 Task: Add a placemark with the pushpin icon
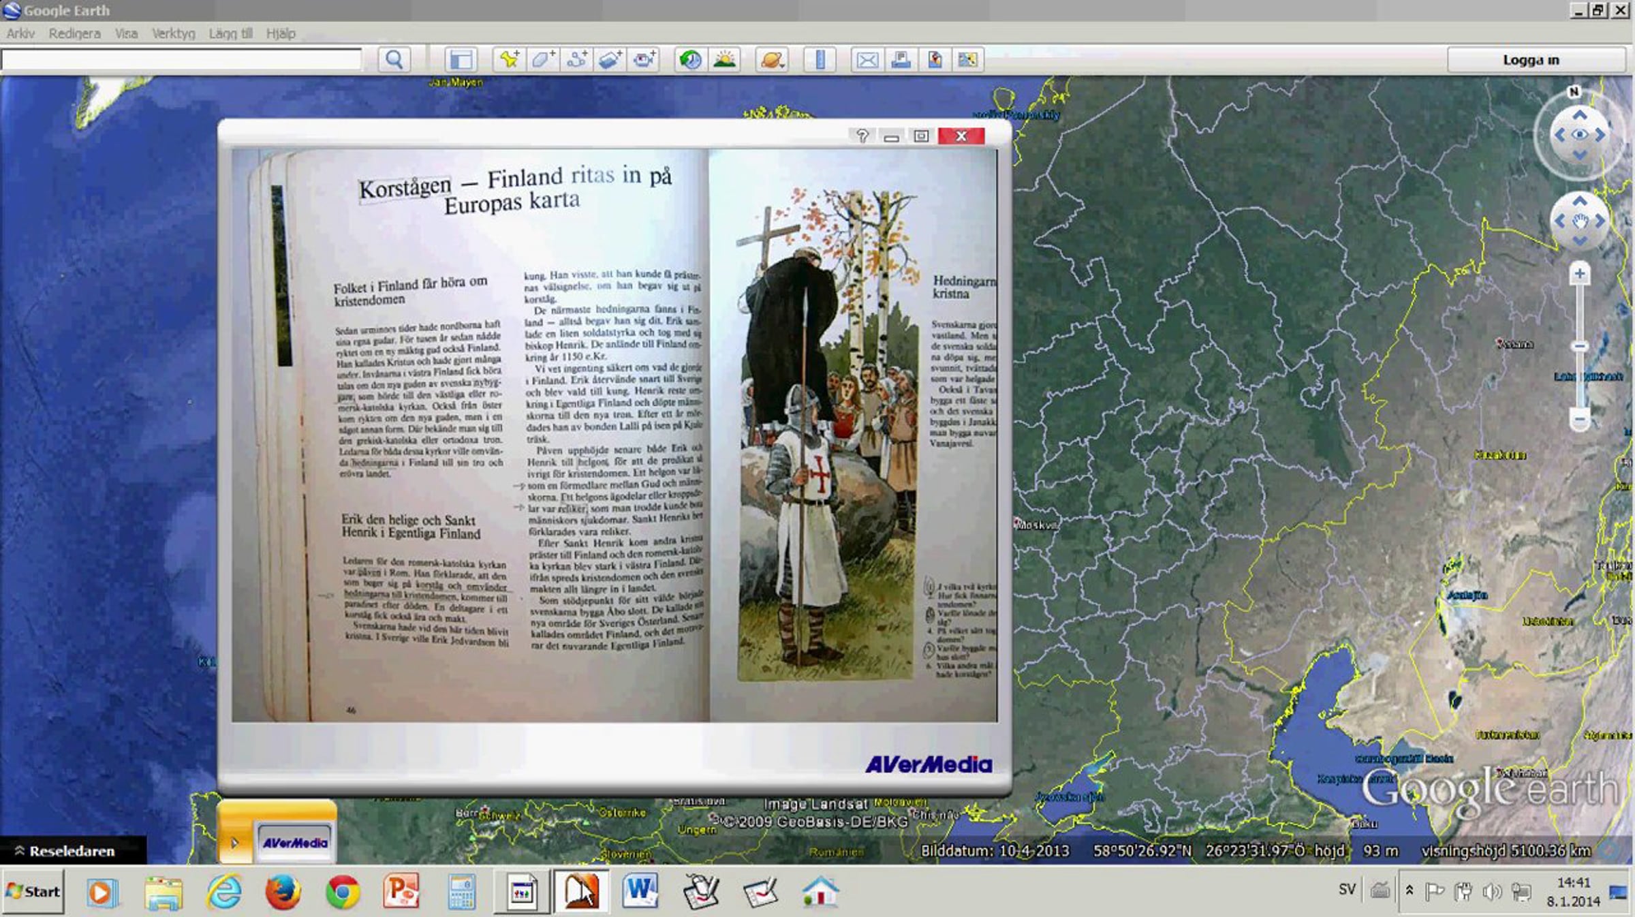[x=509, y=60]
